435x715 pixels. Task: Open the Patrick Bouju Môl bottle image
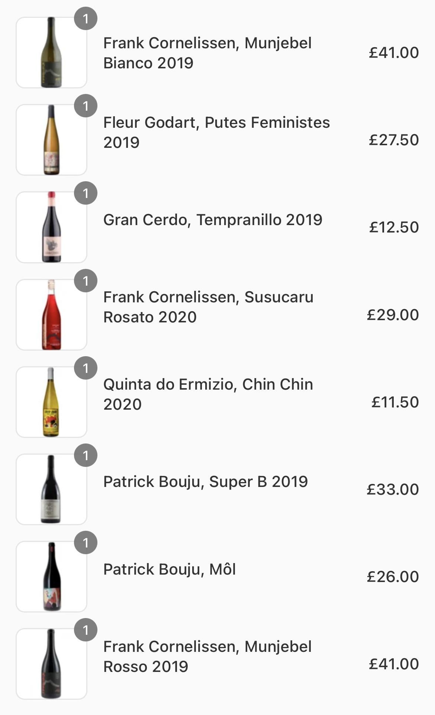click(x=51, y=576)
